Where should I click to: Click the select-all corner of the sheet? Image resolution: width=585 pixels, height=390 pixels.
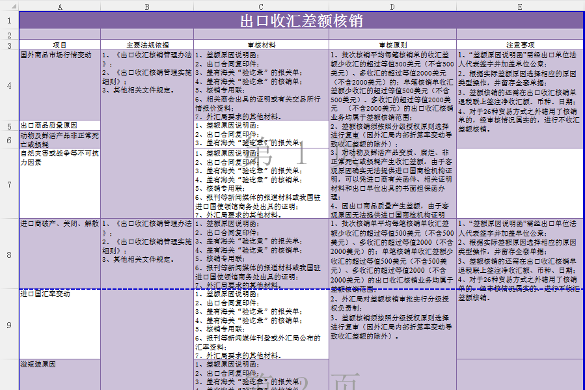(x=9, y=6)
